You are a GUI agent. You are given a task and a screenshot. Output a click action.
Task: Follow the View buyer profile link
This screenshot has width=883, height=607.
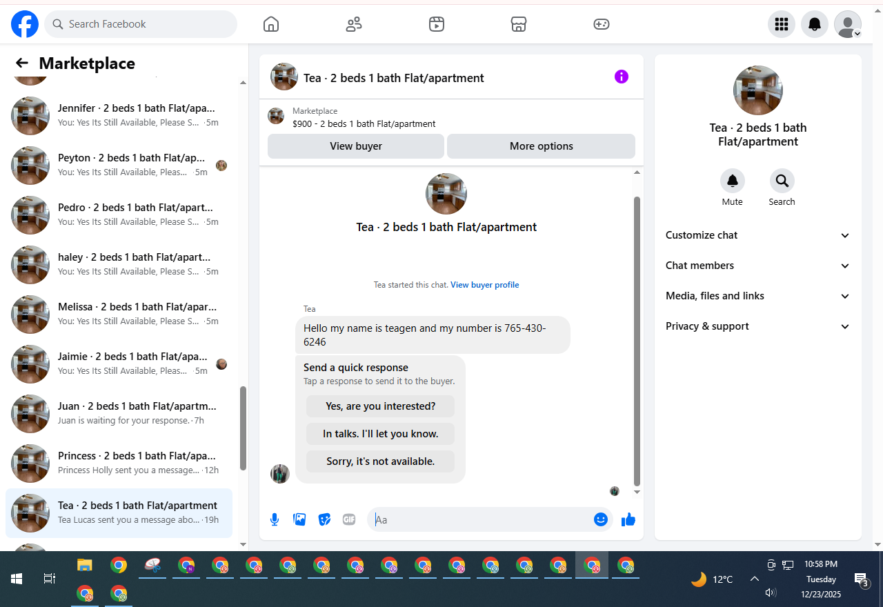click(x=485, y=285)
